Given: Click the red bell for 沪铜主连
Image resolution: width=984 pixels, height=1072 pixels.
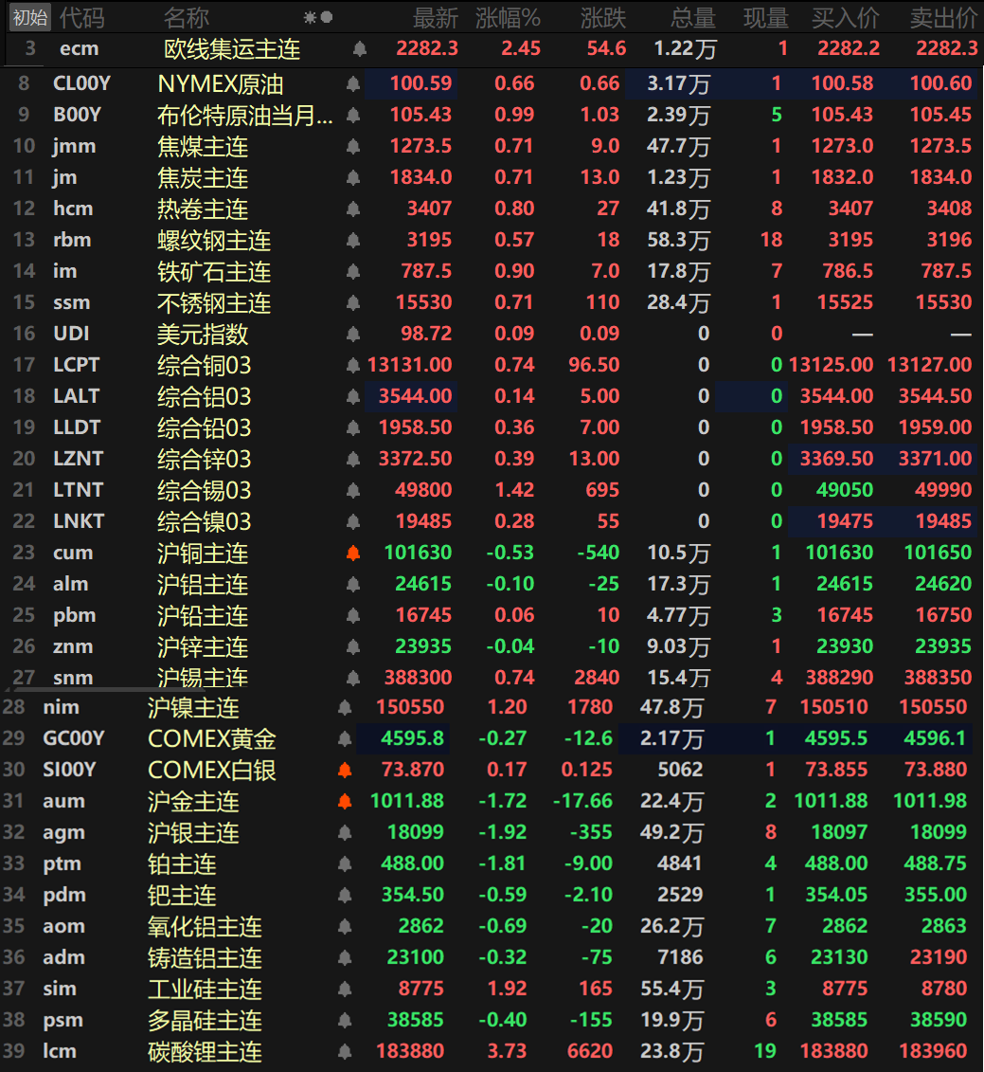Looking at the screenshot, I should pos(353,554).
